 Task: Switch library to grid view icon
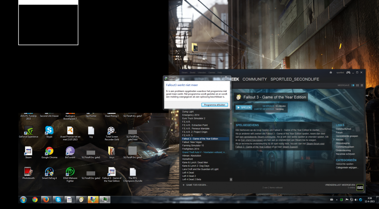[362, 85]
